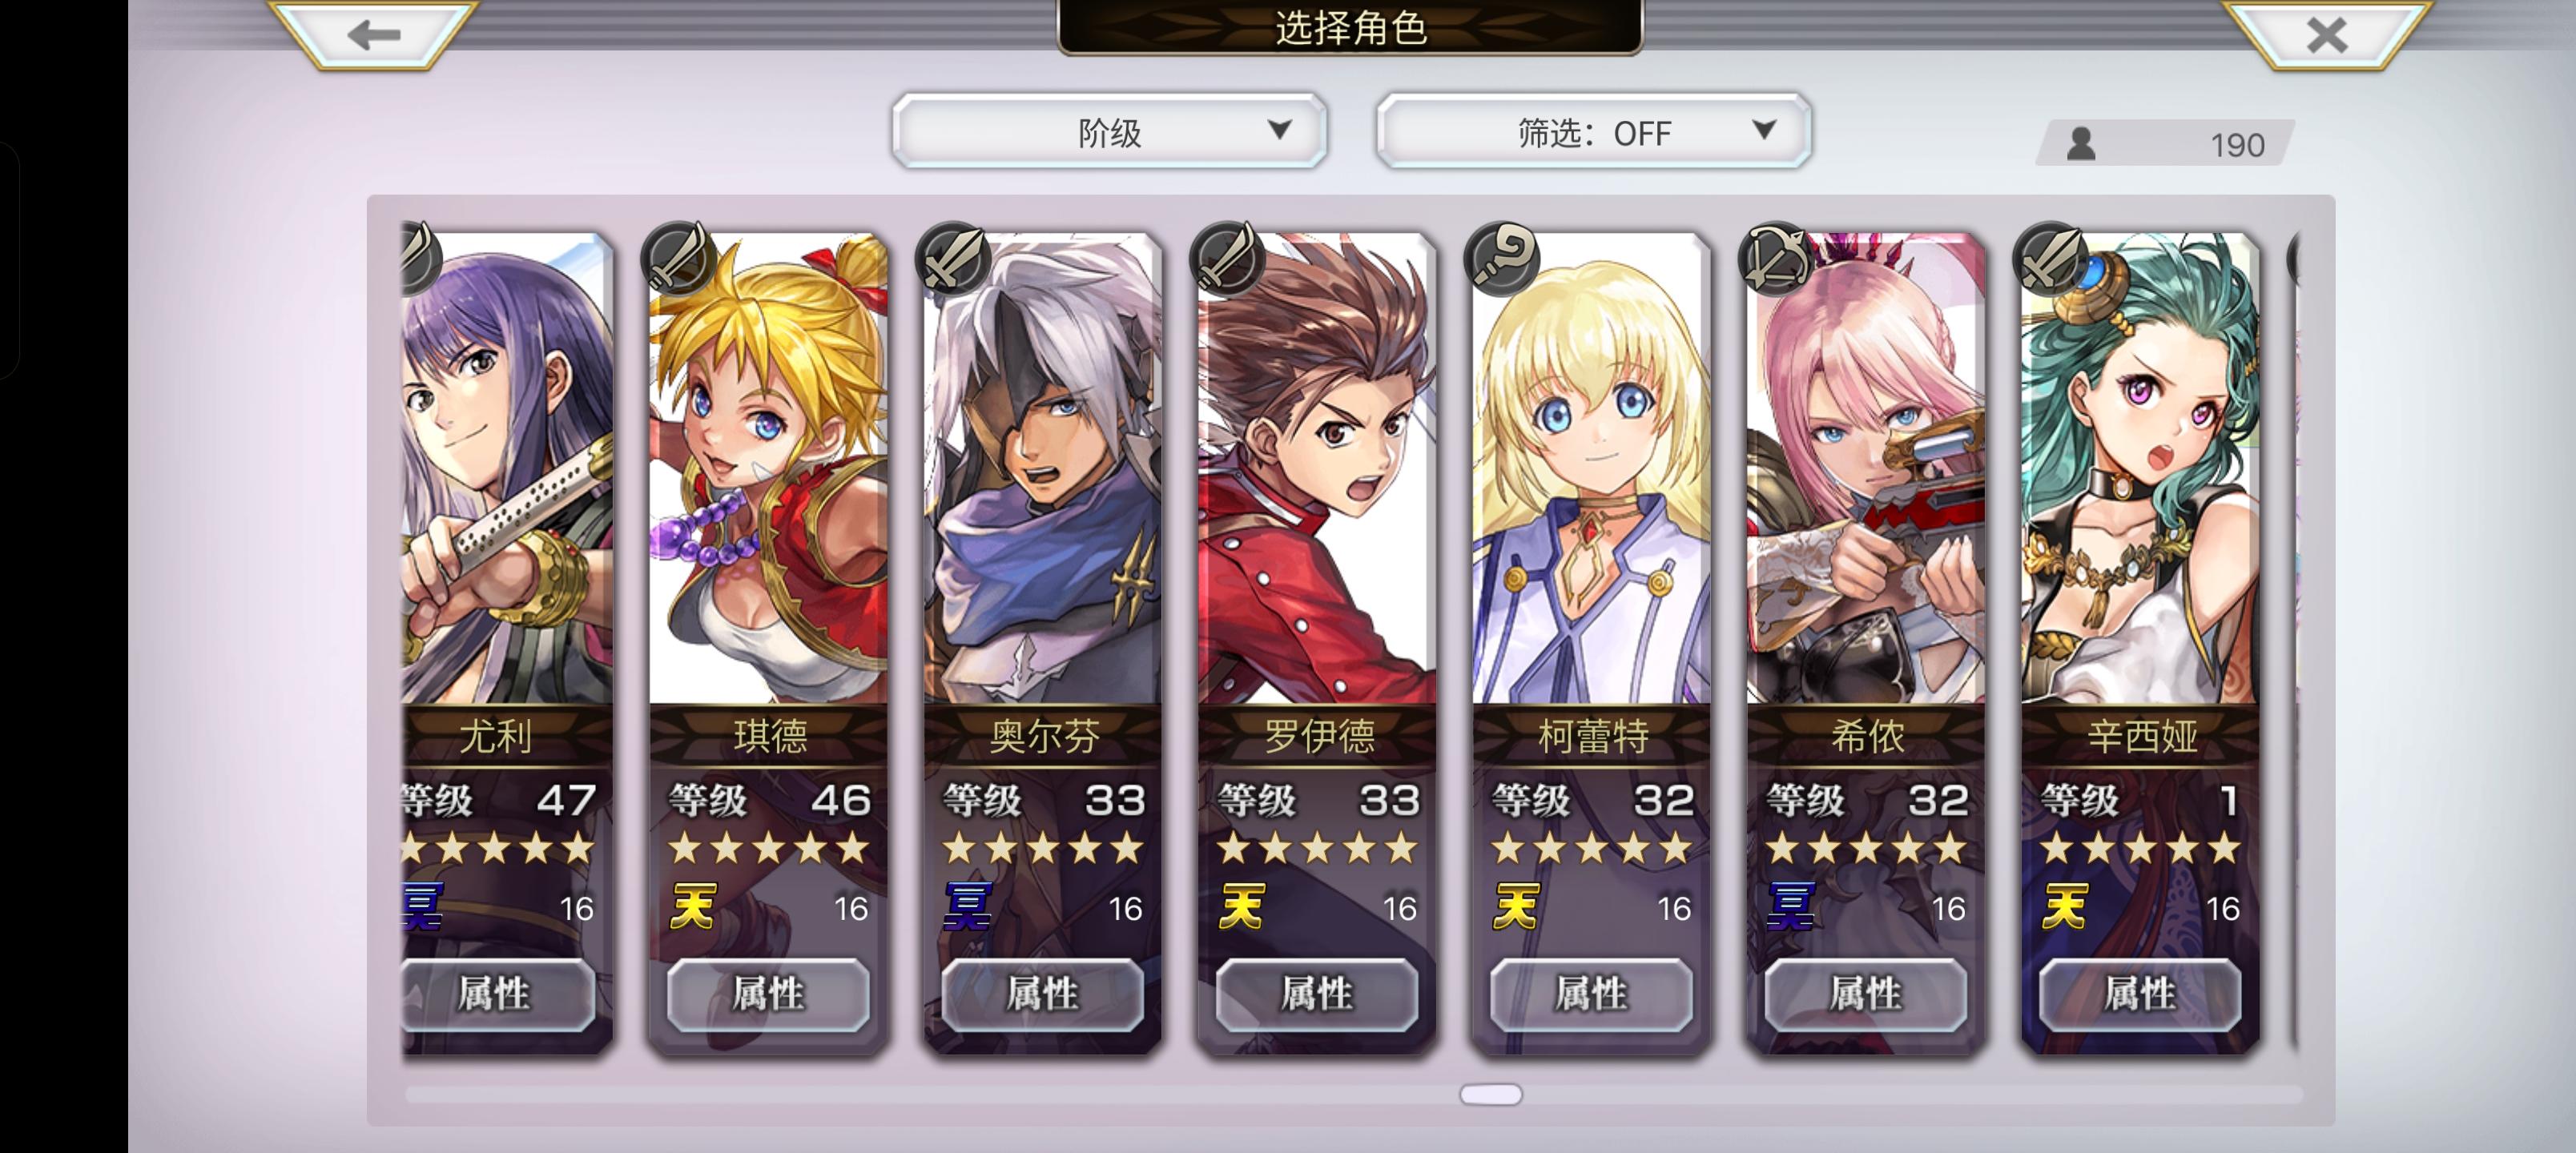Open the 阶级 sort dropdown
The width and height of the screenshot is (2576, 1153).
pyautogui.click(x=1109, y=132)
